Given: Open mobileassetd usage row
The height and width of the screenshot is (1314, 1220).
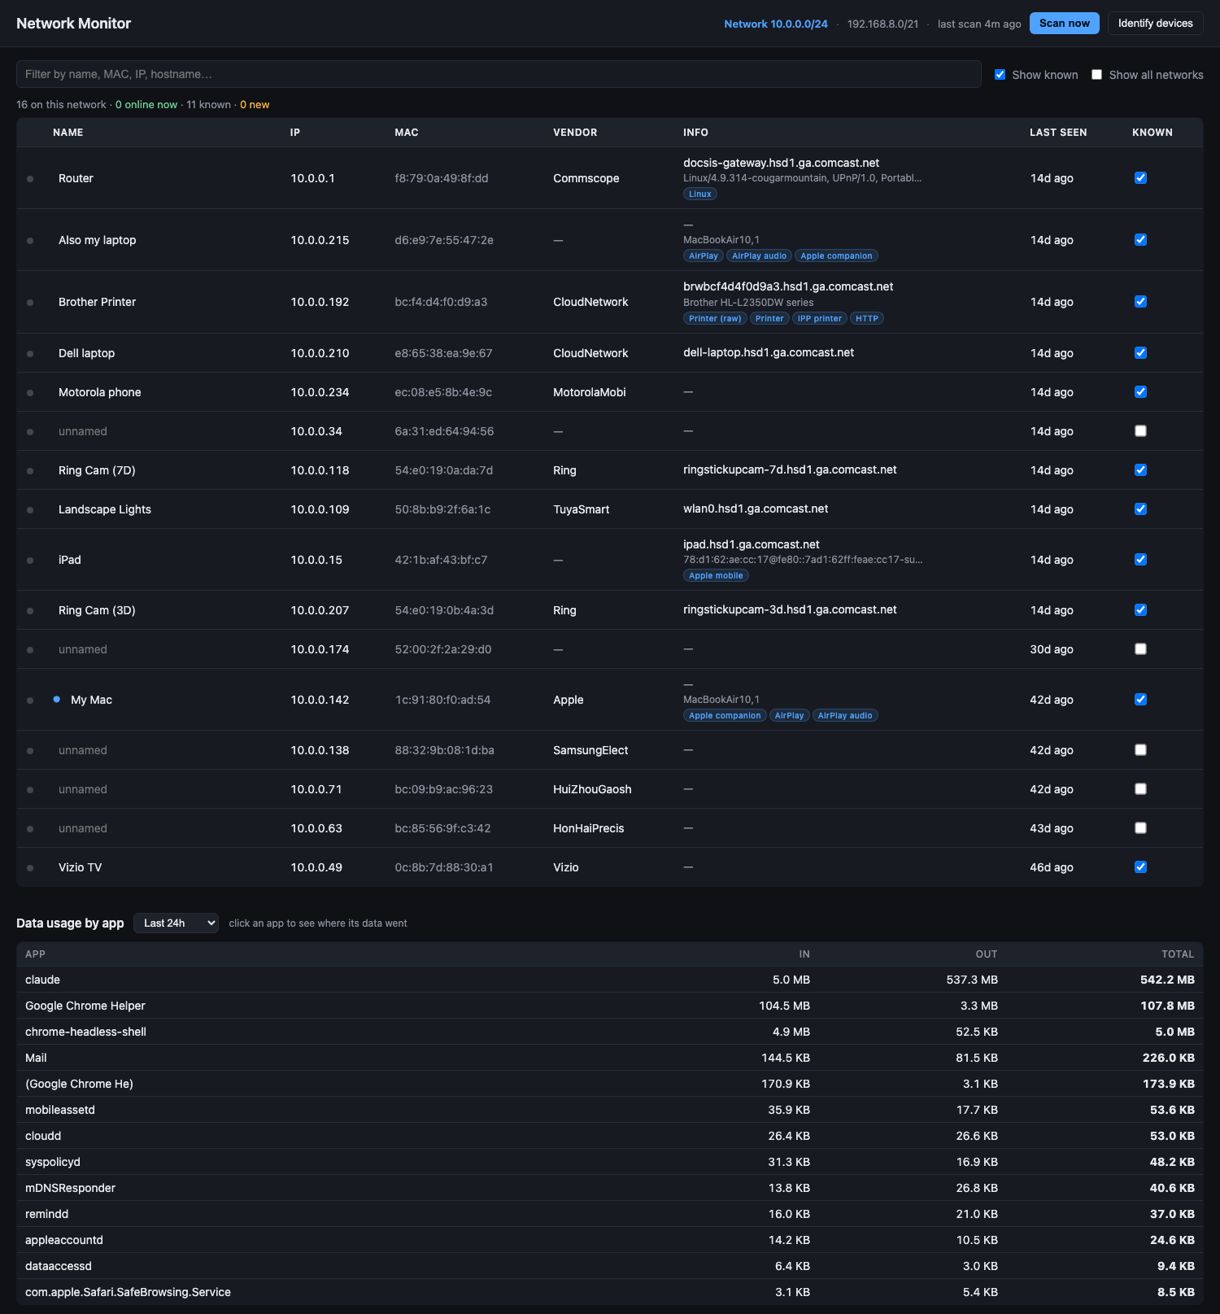Looking at the screenshot, I should (x=610, y=1110).
